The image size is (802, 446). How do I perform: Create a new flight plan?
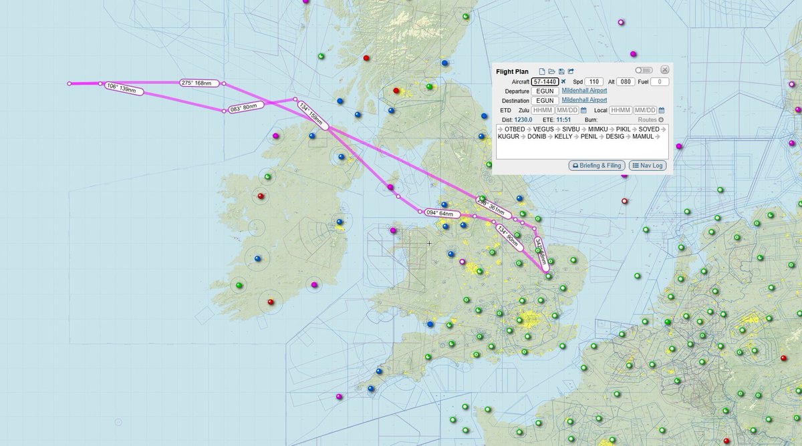[541, 71]
